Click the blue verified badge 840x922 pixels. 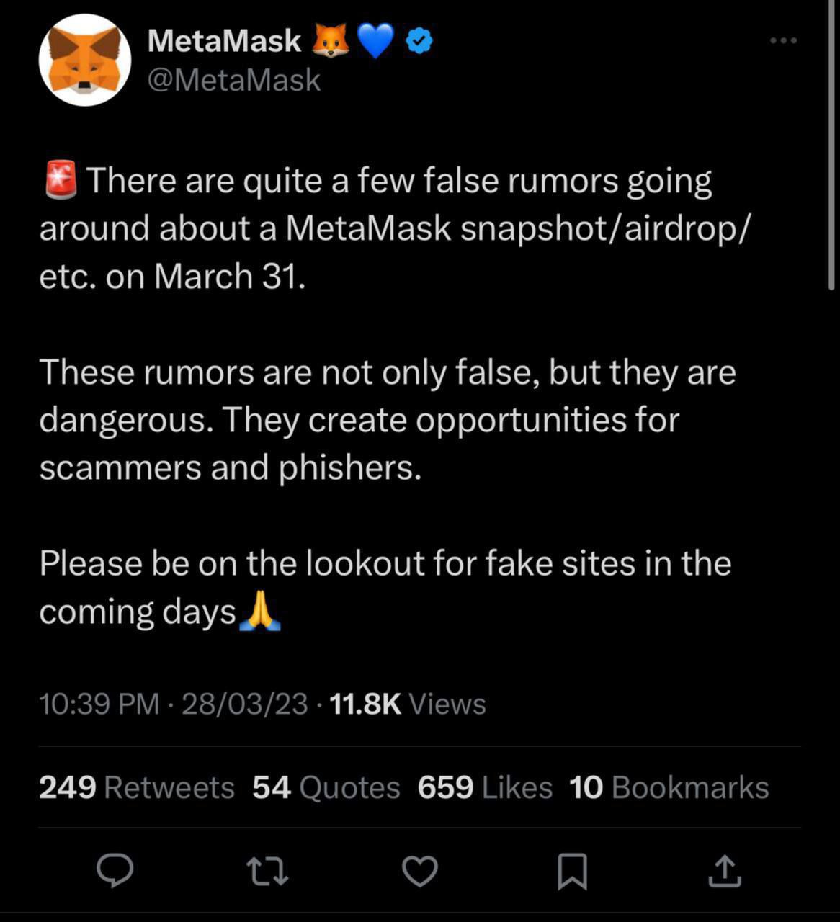tap(419, 41)
